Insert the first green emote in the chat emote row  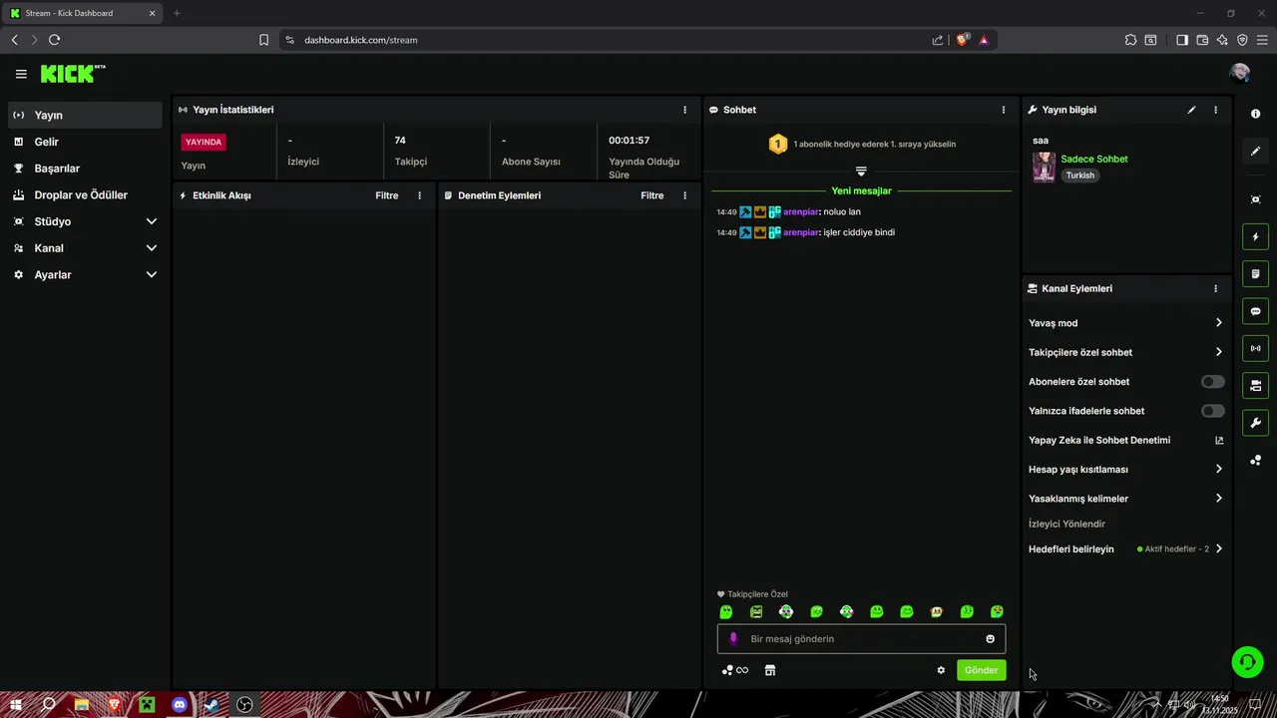click(726, 612)
